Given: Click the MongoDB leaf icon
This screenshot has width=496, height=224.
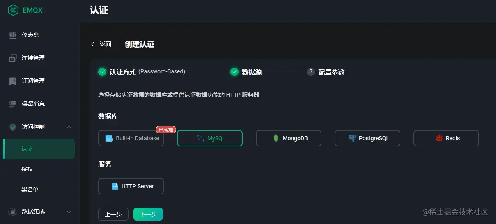Looking at the screenshot, I should [x=276, y=138].
